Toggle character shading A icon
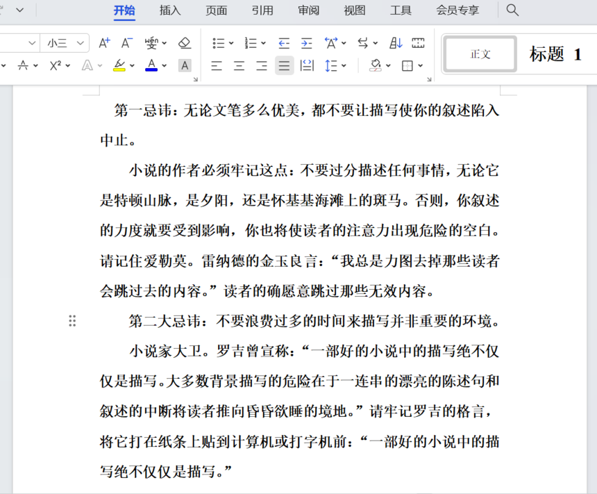 click(x=185, y=65)
